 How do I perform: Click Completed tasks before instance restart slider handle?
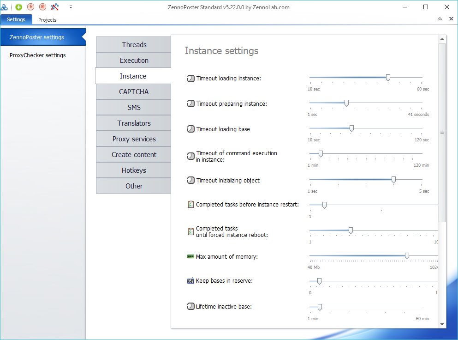click(x=324, y=205)
